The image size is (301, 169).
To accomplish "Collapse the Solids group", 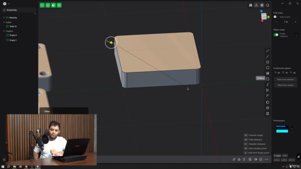I will [4, 22].
